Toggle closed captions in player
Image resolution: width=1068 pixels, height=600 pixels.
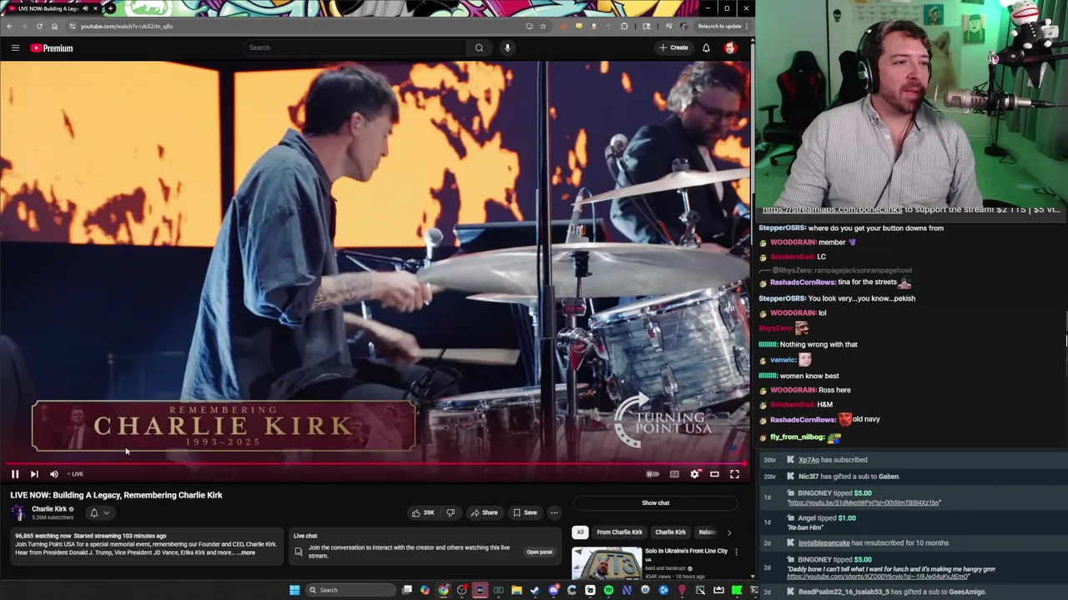(x=674, y=474)
